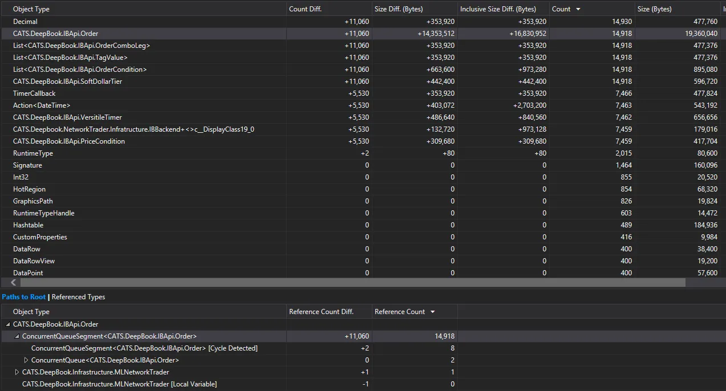Click the +663,600 size diff value
This screenshot has width=726, height=391.
point(440,70)
